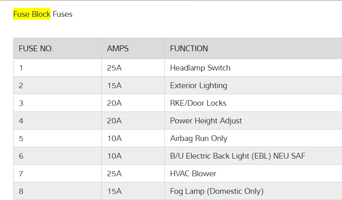Image resolution: width=342 pixels, height=200 pixels.
Task: Click fuse number 6 in the first column
Action: pos(21,156)
